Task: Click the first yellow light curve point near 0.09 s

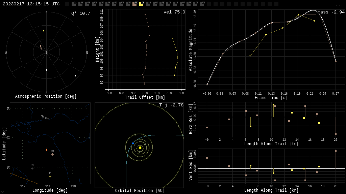Action: [250, 56]
